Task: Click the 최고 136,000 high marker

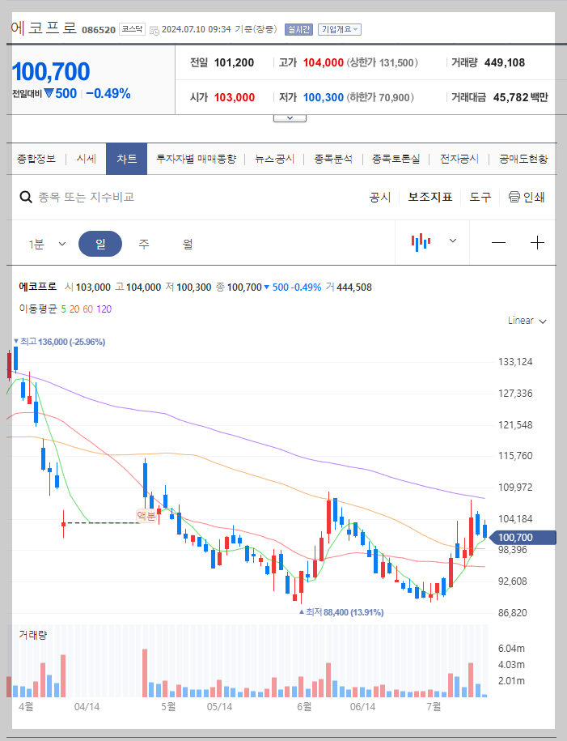Action: 60,342
